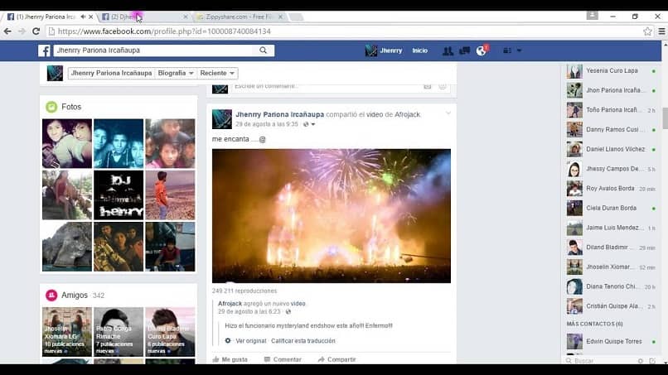
Task: Click the Chrome user profile icon
Action: (x=593, y=16)
